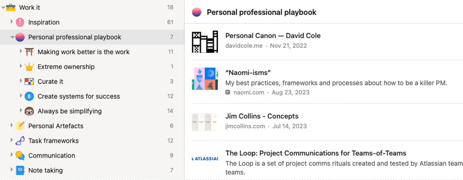
Task: Click the glasses icon for Task frameworks
Action: tap(20, 141)
